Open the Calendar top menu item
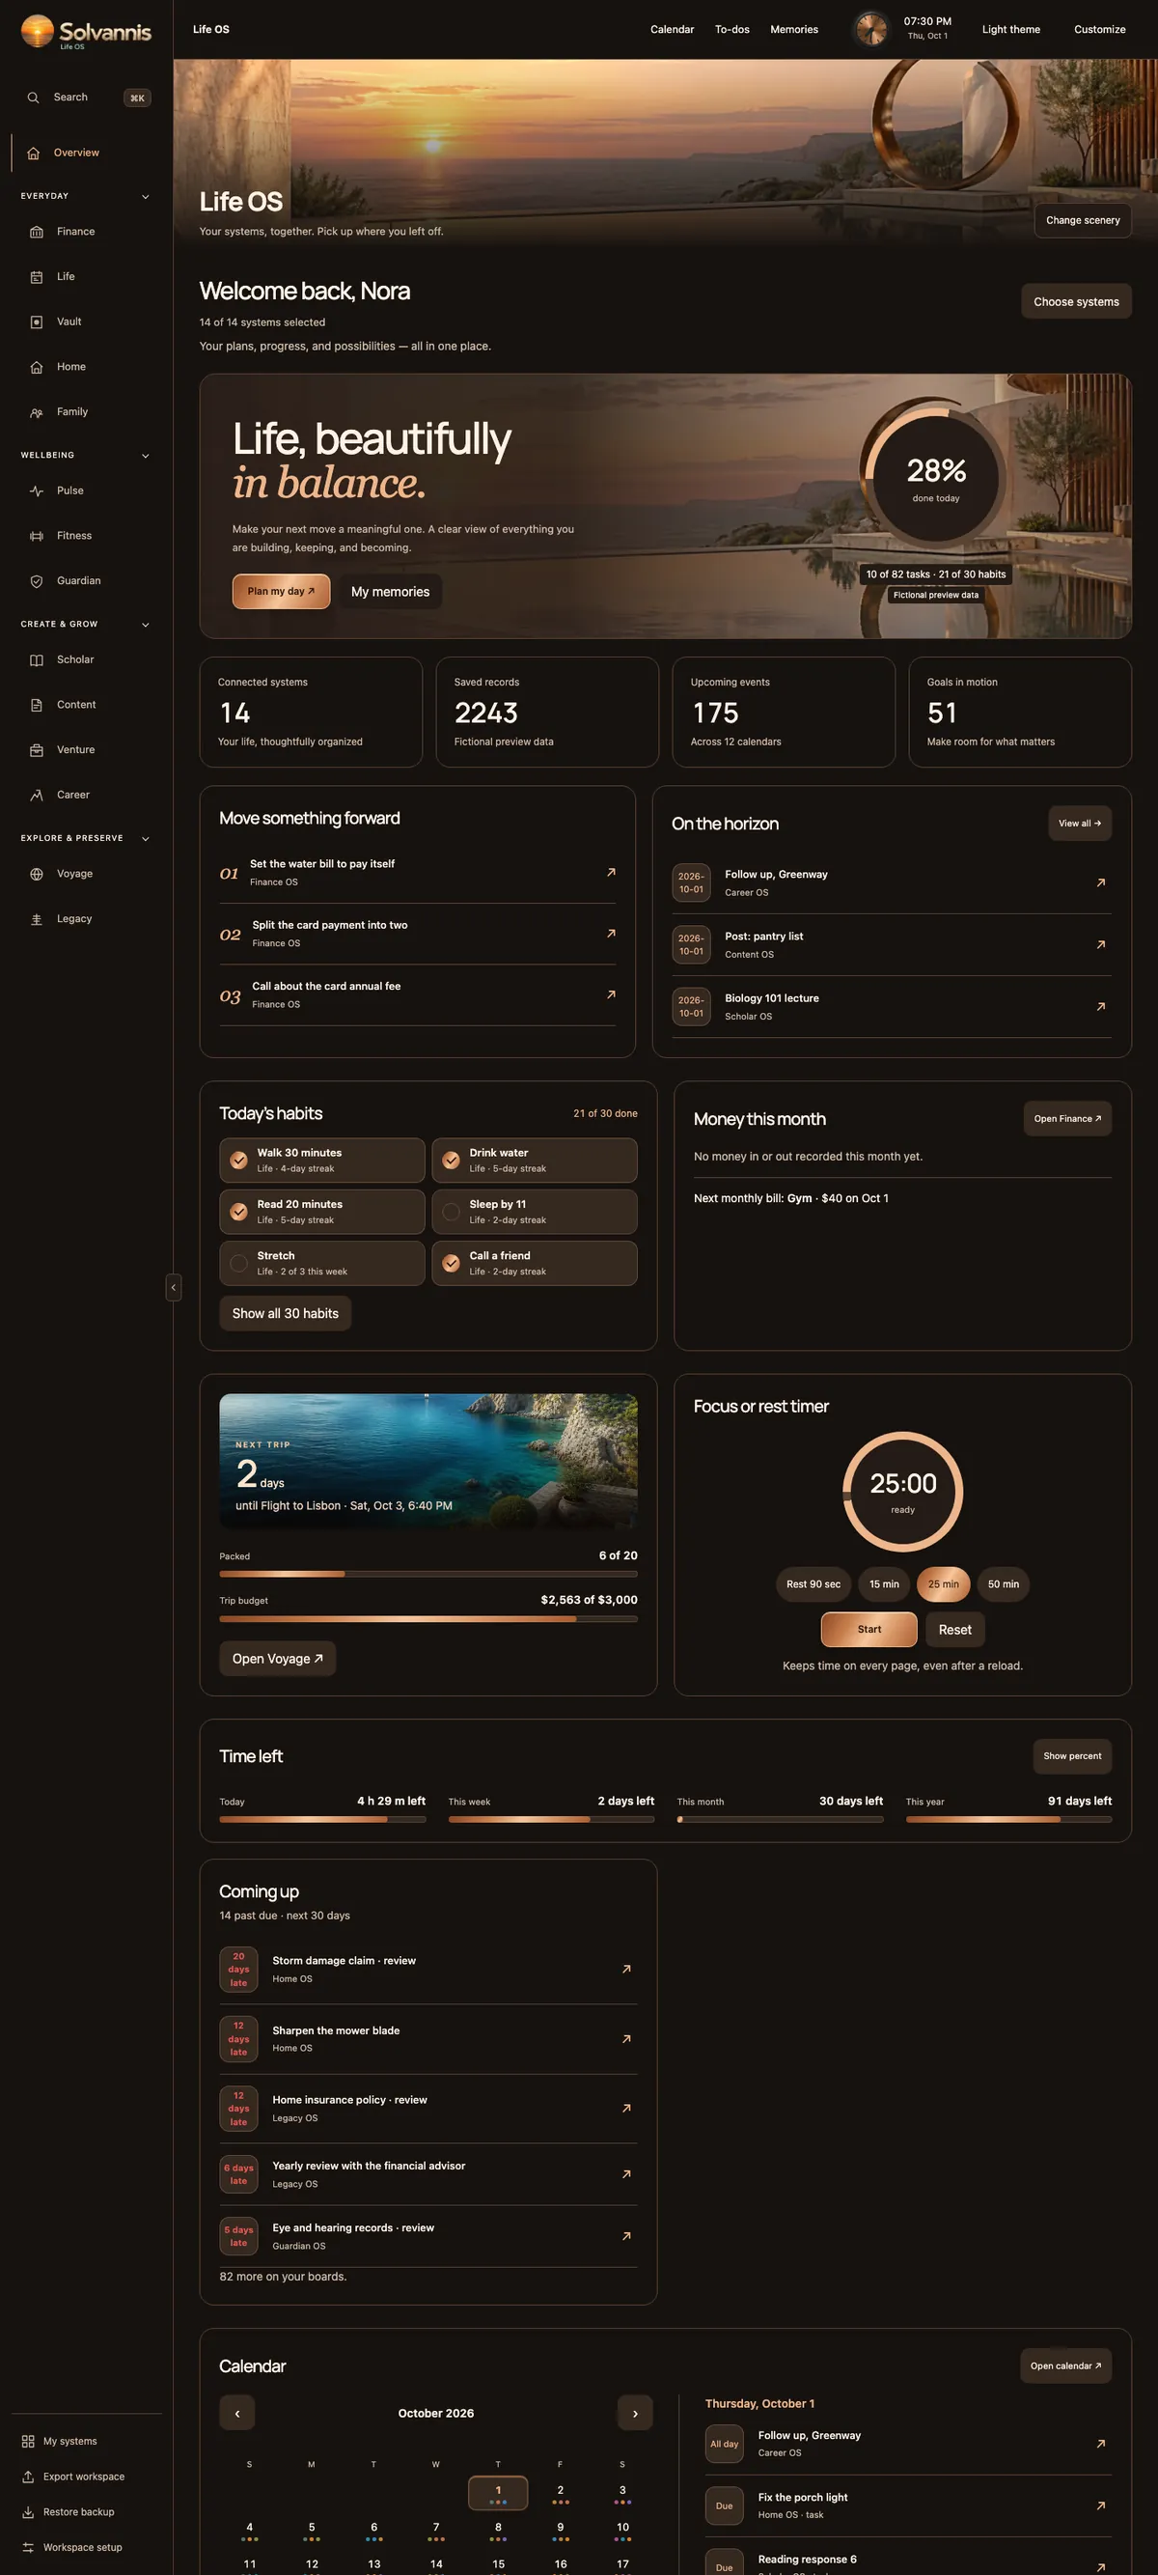 click(x=673, y=30)
